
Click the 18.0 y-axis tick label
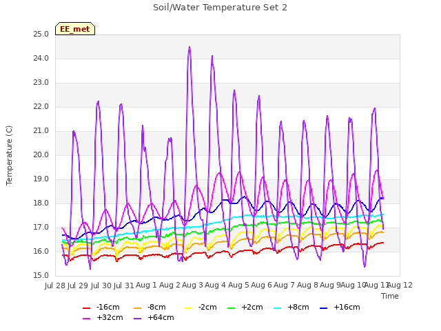tap(41, 203)
